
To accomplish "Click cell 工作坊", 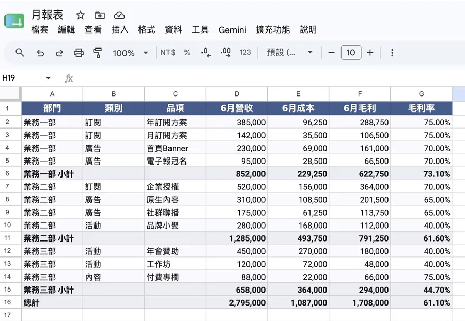I will pyautogui.click(x=175, y=264).
